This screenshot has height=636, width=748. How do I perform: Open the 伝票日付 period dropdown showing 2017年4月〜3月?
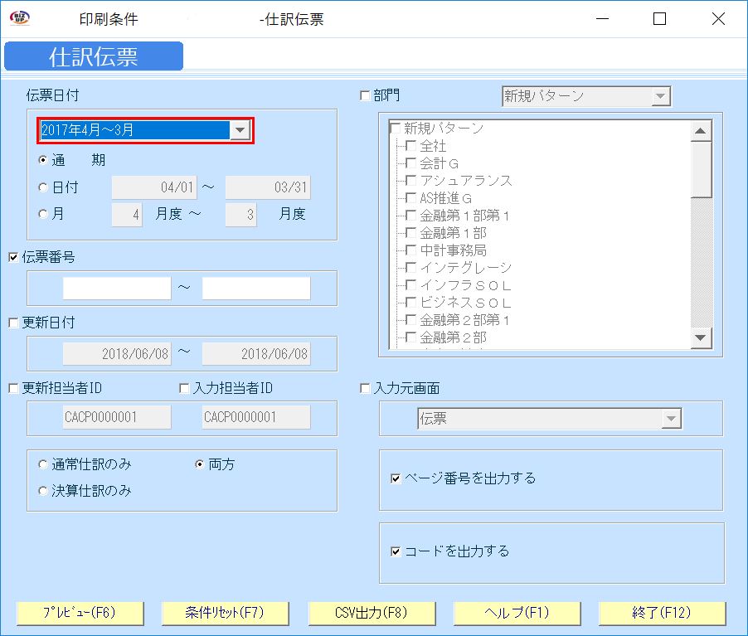[240, 130]
